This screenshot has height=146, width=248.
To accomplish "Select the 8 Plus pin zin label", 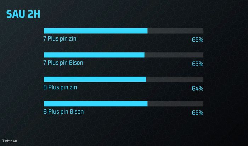I will click(60, 87).
